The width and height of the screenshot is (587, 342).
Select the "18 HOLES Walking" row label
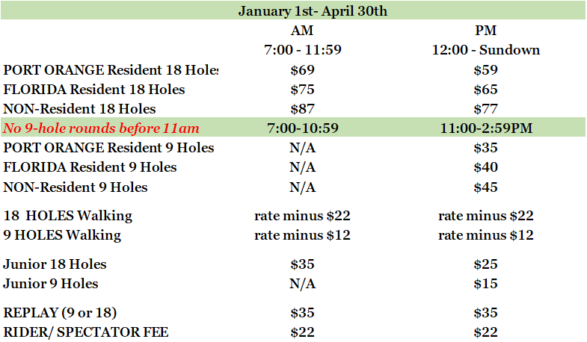(x=68, y=216)
